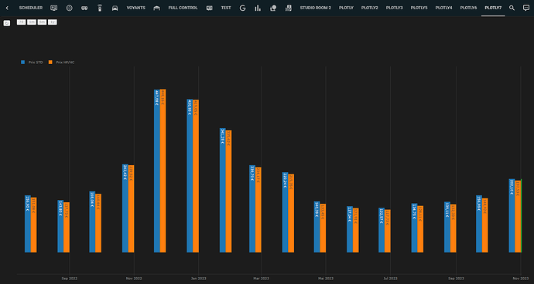Open the STUDIO ROOM 2 tab
Screen dimensions: 534x284
315,8
